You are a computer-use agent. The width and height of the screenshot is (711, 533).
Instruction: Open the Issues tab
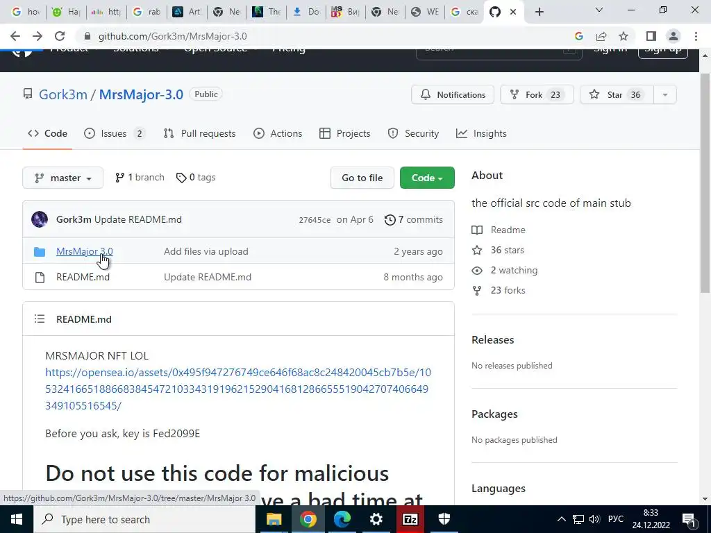pos(115,133)
